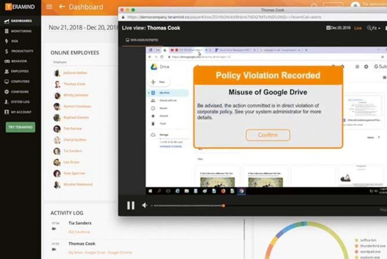Click Upgrade Storage link in Drive
This screenshot has height=259, width=387.
(x=171, y=147)
